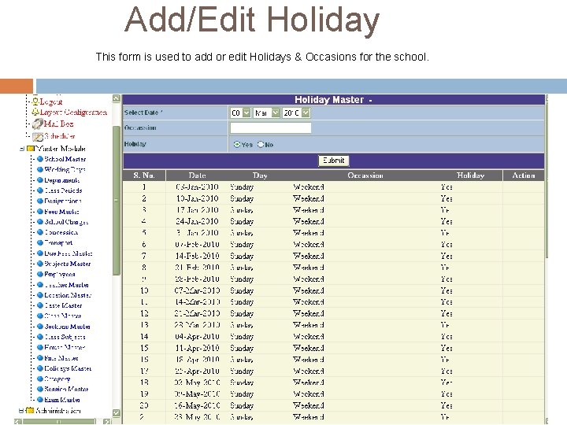Click the blue bullet beside Subjects Master
This screenshot has width=567, height=425.
(40, 264)
